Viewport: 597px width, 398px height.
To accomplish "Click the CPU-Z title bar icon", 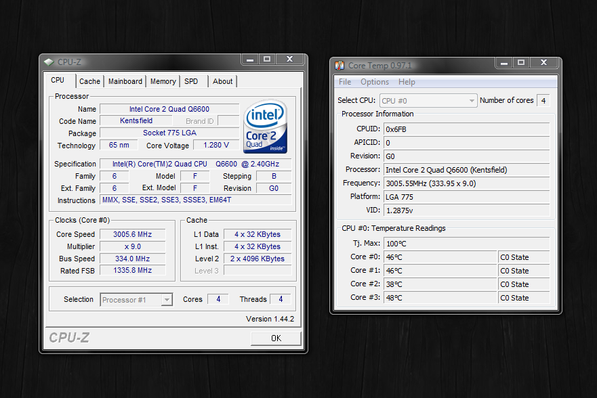I will click(x=49, y=62).
